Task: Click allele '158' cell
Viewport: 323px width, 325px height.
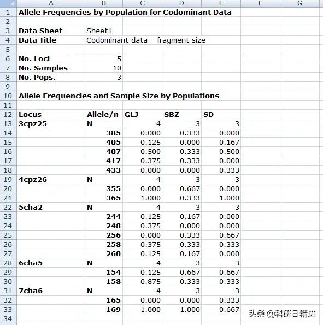Action: tap(104, 282)
